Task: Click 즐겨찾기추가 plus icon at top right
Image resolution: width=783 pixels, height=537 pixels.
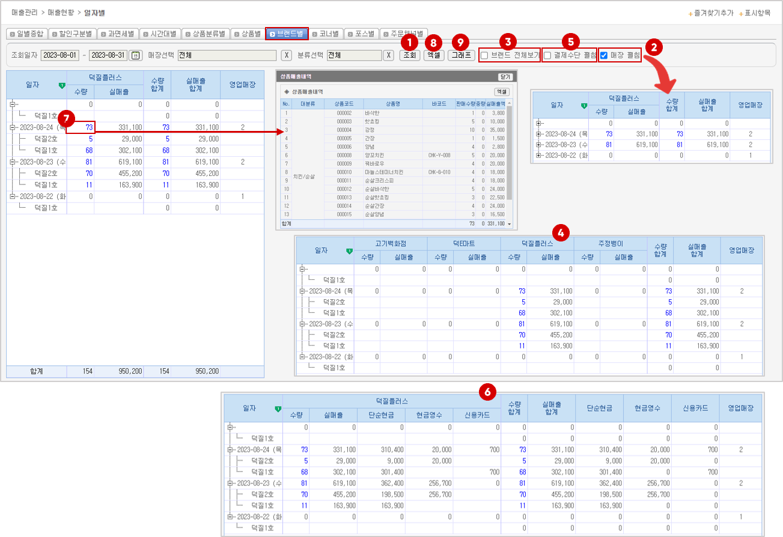Action: click(x=690, y=13)
